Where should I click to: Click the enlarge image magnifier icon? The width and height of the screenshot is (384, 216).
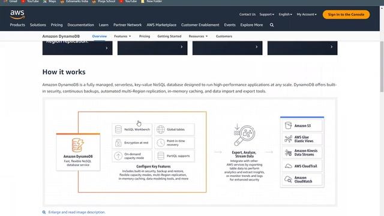(44, 212)
